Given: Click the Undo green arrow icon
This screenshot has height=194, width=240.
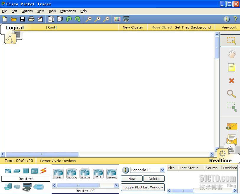Looking at the screenshot, I should (69, 19).
